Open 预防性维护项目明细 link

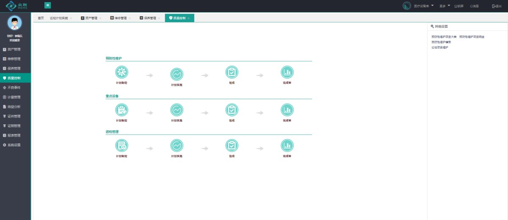(472, 37)
